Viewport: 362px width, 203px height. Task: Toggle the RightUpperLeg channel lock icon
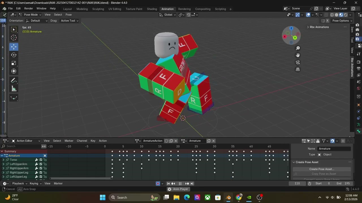[45, 173]
